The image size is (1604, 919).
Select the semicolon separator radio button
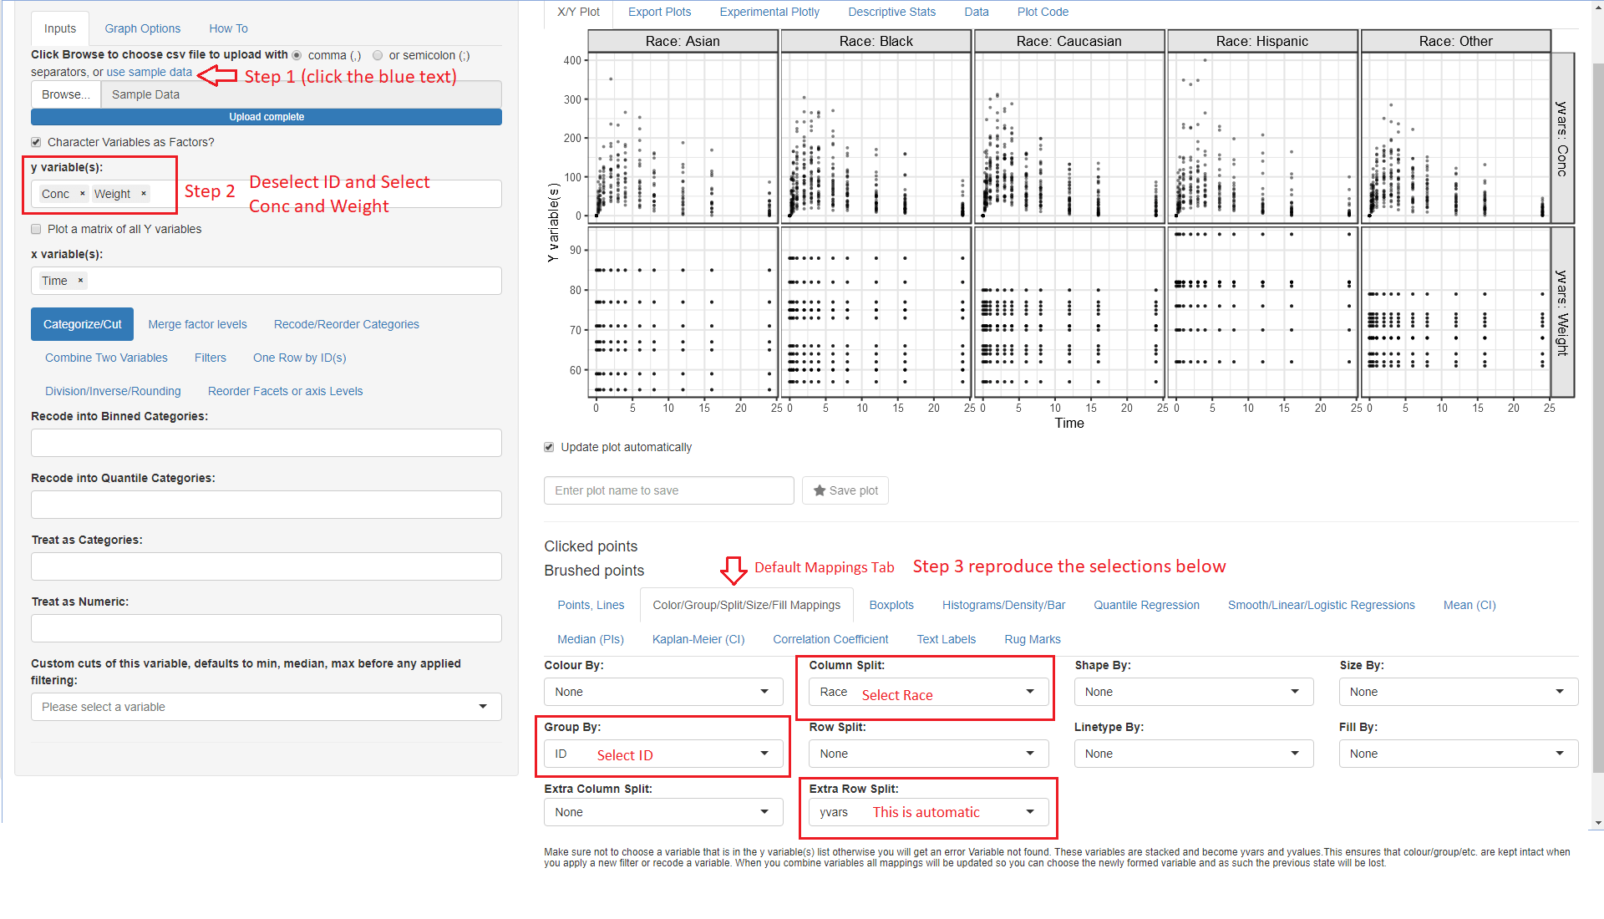pyautogui.click(x=378, y=55)
